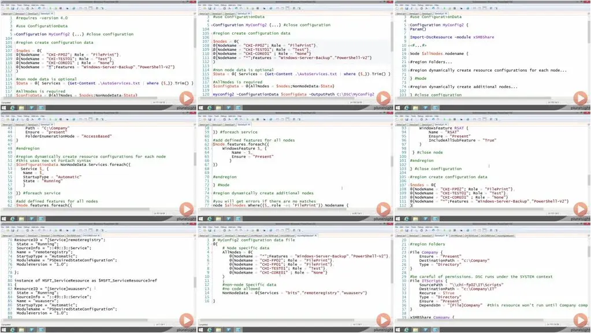Image resolution: width=591 pixels, height=333 pixels.
Task: Play the video showing 'WindowsFeature RSAT'
Action: 581,209
